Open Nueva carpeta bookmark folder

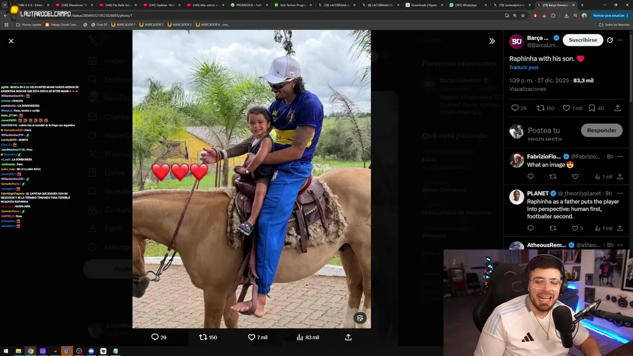29,25
